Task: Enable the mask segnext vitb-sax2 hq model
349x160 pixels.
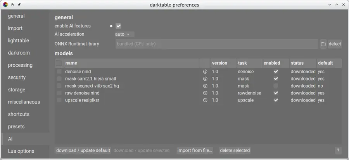Action: tap(276, 86)
